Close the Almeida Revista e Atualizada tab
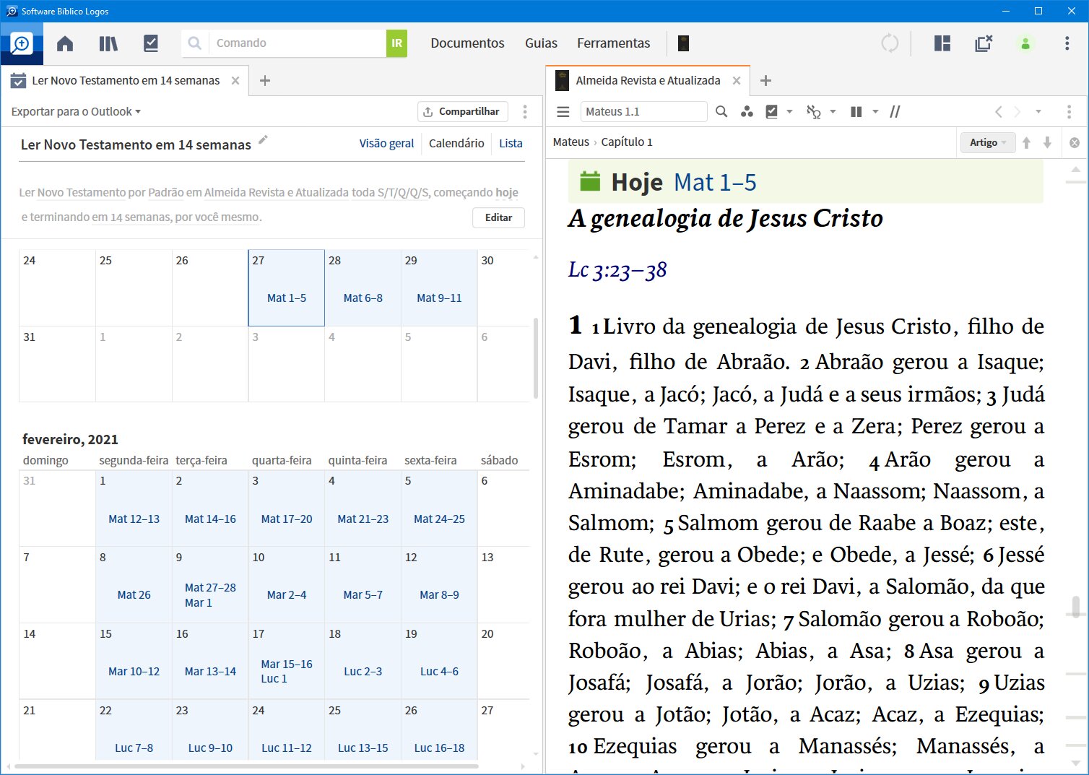Image resolution: width=1089 pixels, height=775 pixels. (x=737, y=81)
